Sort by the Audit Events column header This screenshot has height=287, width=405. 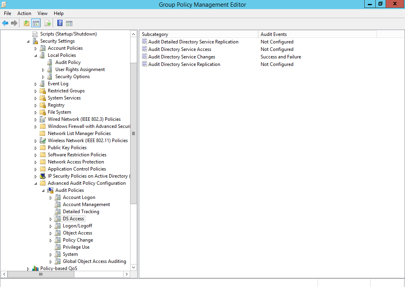tap(318, 34)
